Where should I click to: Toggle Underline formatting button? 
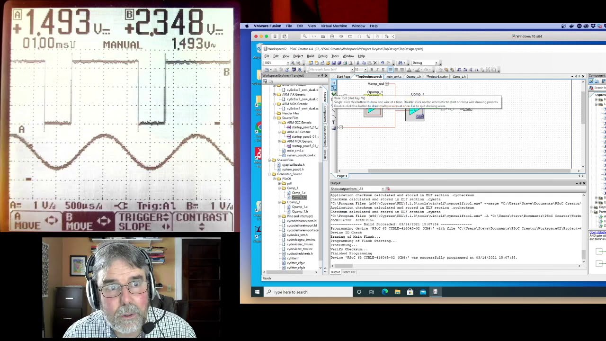(x=383, y=70)
